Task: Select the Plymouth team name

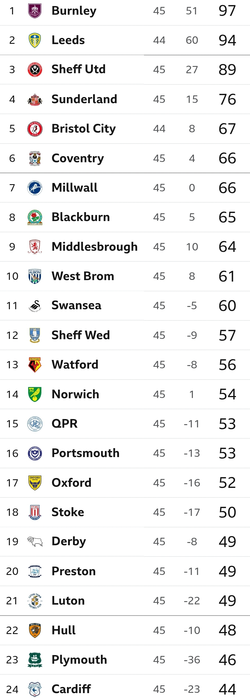Action: pos(79,660)
